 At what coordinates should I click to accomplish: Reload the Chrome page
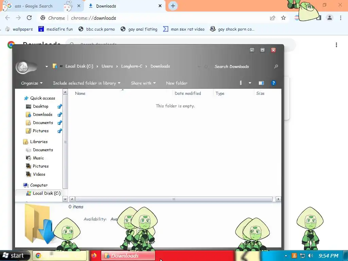point(29,18)
